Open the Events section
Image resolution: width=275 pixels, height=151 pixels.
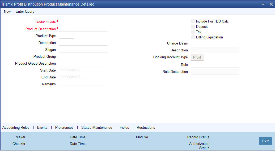click(x=42, y=128)
